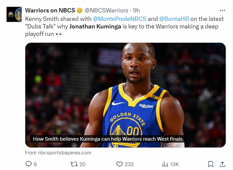Image resolution: width=233 pixels, height=170 pixels.
Task: Open the @MontePooleNBCS mention link
Action: pyautogui.click(x=119, y=19)
